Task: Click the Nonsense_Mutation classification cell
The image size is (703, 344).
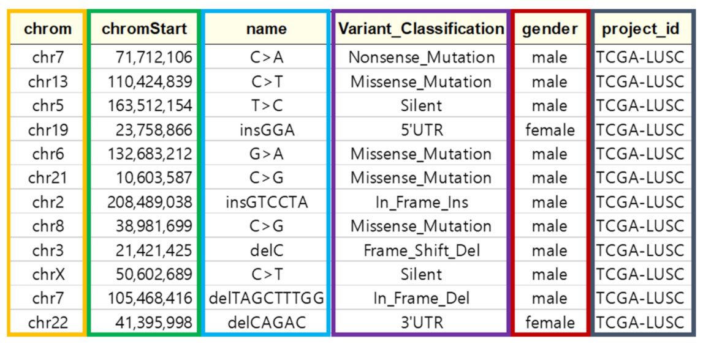Action: [x=421, y=58]
